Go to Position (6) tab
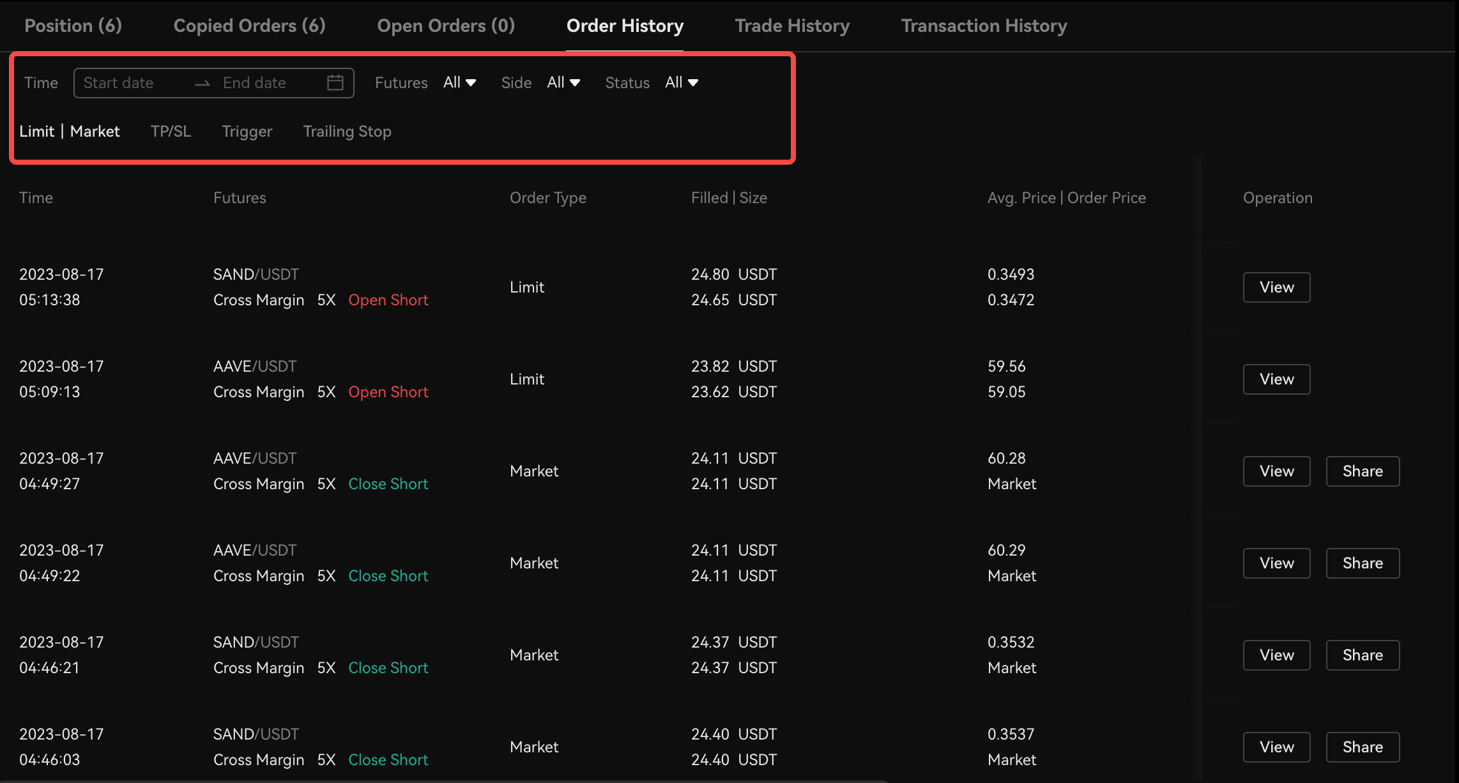The width and height of the screenshot is (1459, 783). (x=73, y=26)
